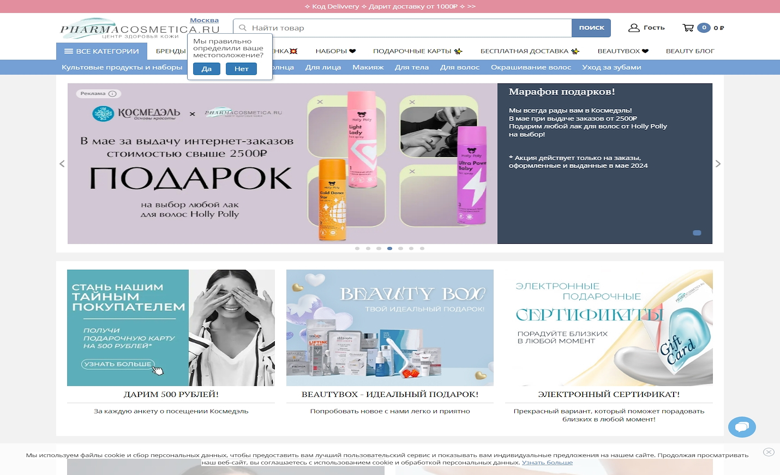780x475 pixels.
Task: Open the Электронные сертификаты promo image
Action: pos(609,328)
